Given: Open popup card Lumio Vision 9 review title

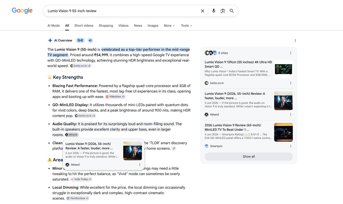Looking at the screenshot, I should 89,146.
